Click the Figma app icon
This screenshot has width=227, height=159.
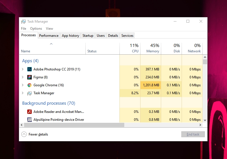tap(30, 77)
